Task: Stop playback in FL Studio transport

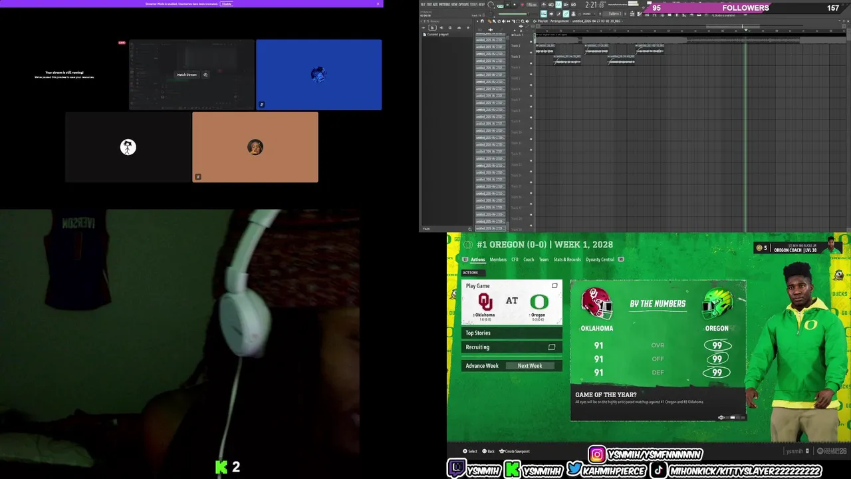Action: coord(515,5)
